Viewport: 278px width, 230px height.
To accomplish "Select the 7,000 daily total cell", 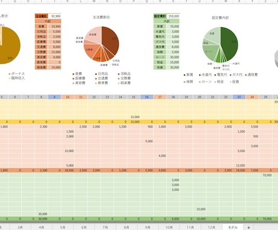I will coord(252,170).
